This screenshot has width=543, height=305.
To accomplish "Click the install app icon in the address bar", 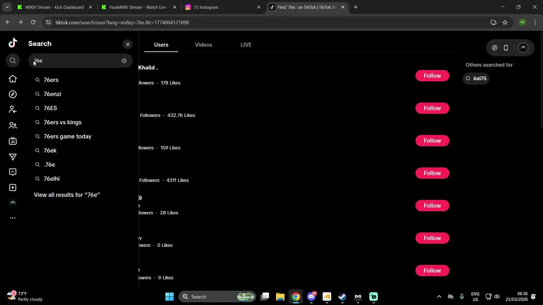I will click(x=493, y=22).
